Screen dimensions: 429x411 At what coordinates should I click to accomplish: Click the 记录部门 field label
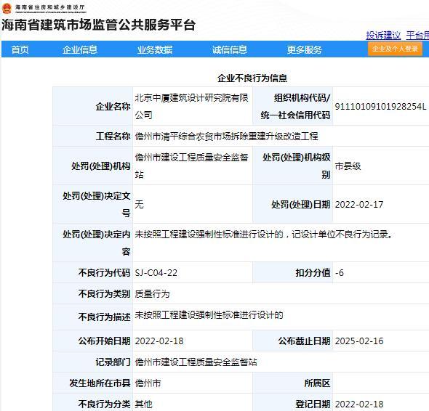pos(113,362)
